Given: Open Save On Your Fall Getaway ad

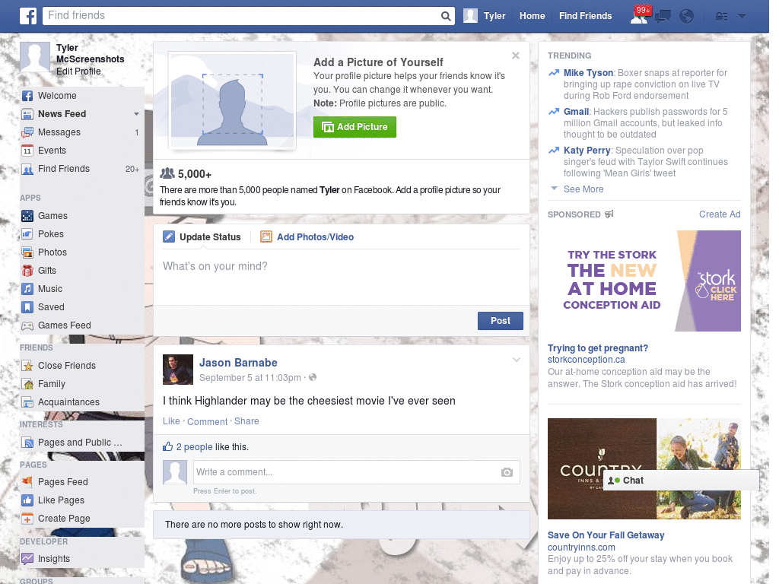Looking at the screenshot, I should point(606,535).
